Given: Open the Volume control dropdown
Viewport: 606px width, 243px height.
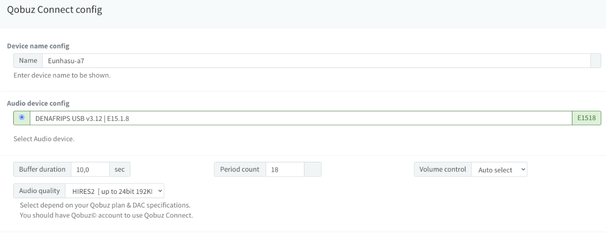Looking at the screenshot, I should pyautogui.click(x=499, y=169).
